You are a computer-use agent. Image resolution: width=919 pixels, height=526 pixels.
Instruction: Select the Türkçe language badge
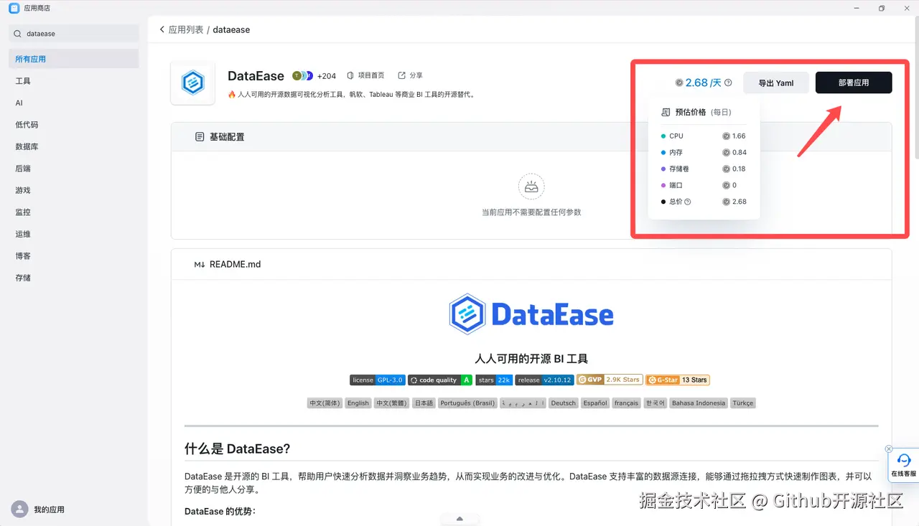pyautogui.click(x=742, y=403)
